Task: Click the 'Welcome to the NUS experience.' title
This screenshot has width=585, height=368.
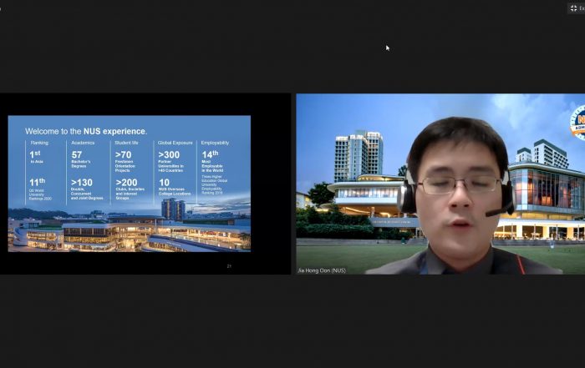Action: click(86, 131)
